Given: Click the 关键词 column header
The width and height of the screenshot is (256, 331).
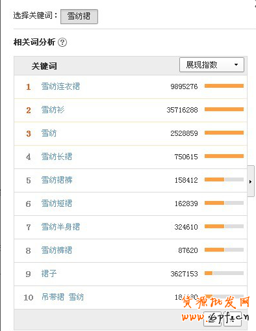Looking at the screenshot, I should tap(44, 66).
